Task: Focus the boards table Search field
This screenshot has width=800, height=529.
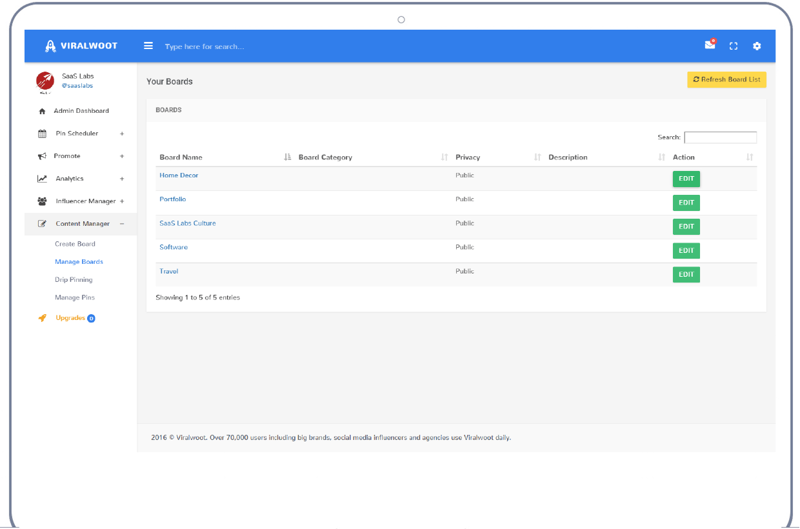Action: pyautogui.click(x=720, y=137)
